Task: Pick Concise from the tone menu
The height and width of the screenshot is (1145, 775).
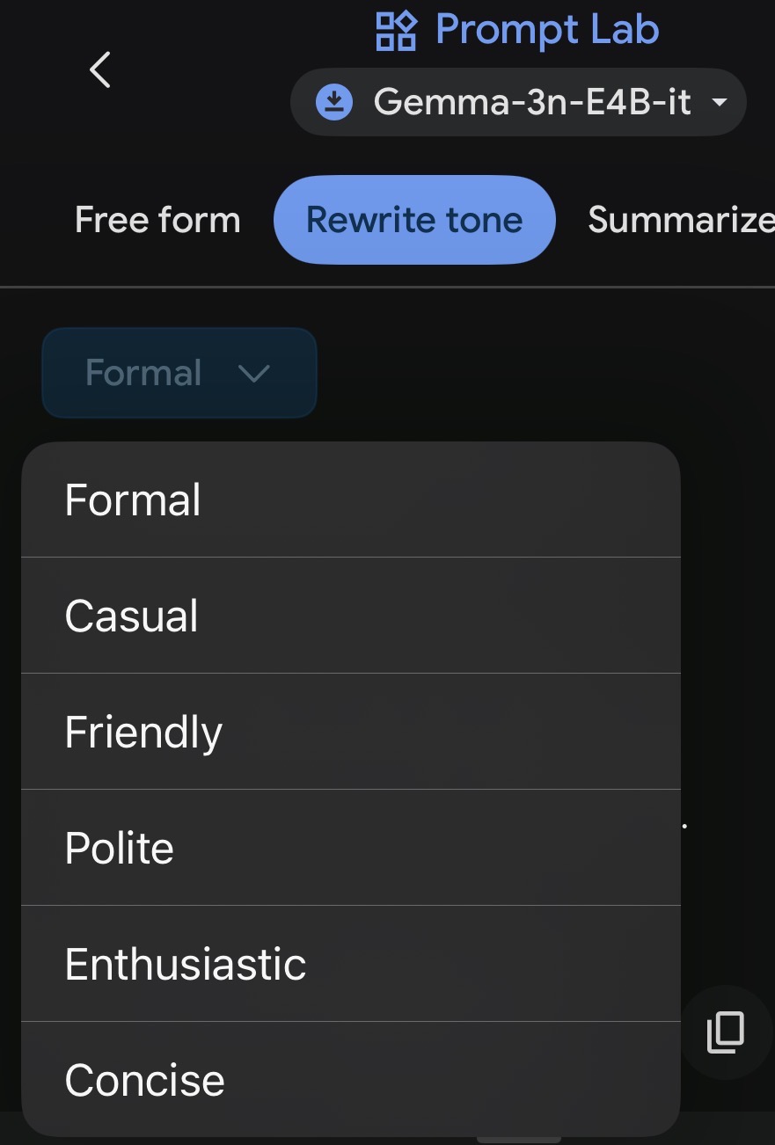Action: point(145,1080)
